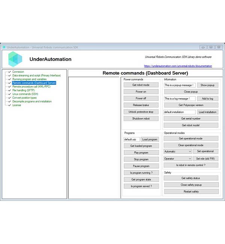Open the underautomation.com documentation link
Screen dimensions: 225x244
178,66
